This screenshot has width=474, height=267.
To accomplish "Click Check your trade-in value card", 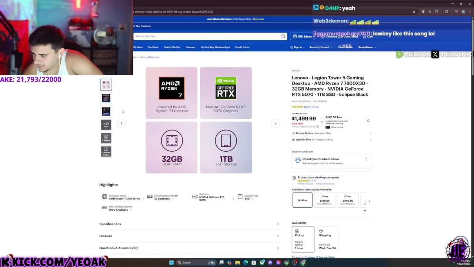I will (x=332, y=161).
